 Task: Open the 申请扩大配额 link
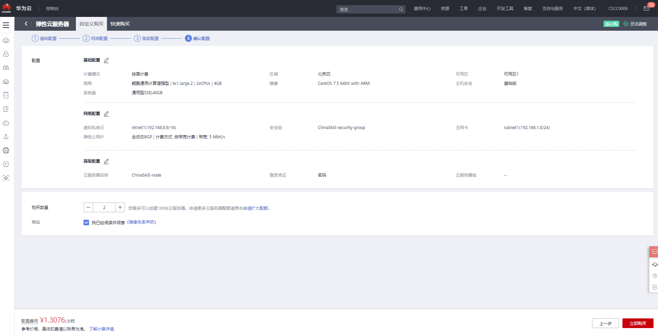point(256,208)
